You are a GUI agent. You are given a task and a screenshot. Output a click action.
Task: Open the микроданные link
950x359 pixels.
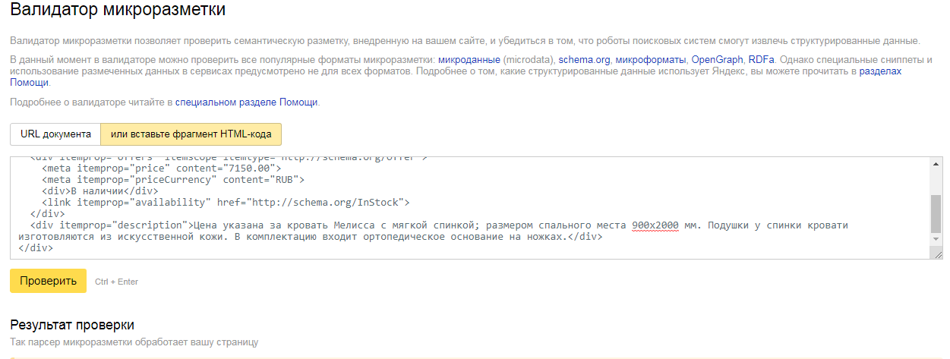[x=469, y=59]
